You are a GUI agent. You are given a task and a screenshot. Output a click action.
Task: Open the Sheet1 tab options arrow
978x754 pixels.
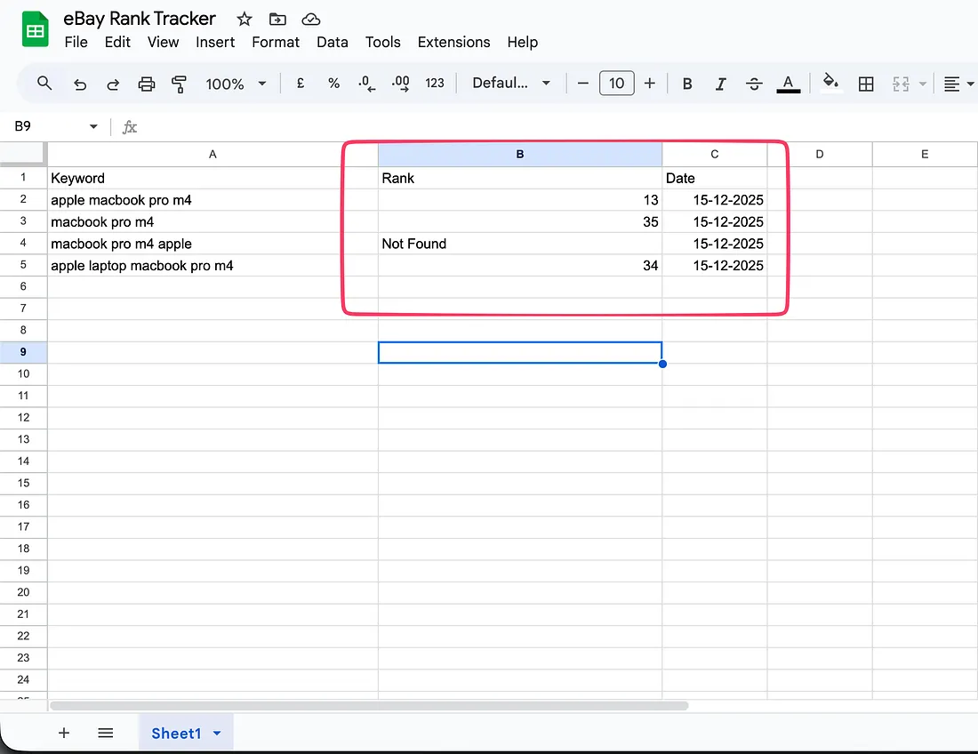[217, 734]
